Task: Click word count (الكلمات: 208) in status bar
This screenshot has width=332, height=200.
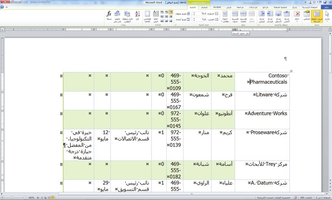Action: (x=306, y=198)
